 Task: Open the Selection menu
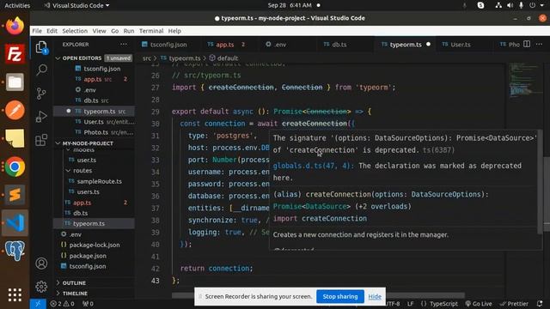coord(75,31)
